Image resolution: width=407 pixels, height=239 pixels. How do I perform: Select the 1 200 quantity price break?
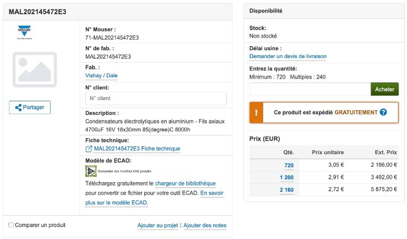coord(286,177)
